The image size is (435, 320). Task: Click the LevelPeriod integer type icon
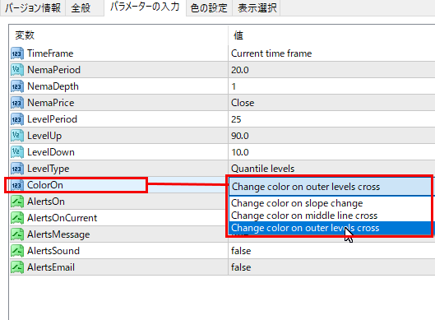17,119
